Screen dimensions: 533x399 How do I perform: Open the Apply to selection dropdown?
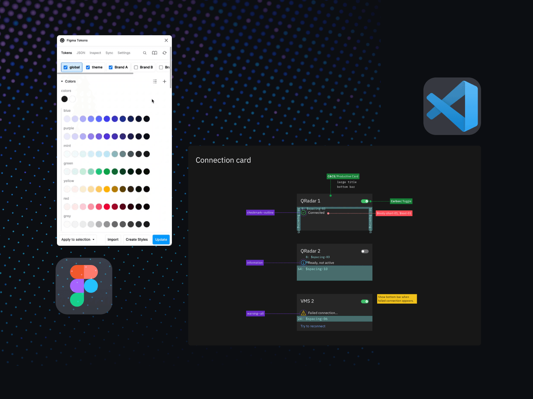78,239
